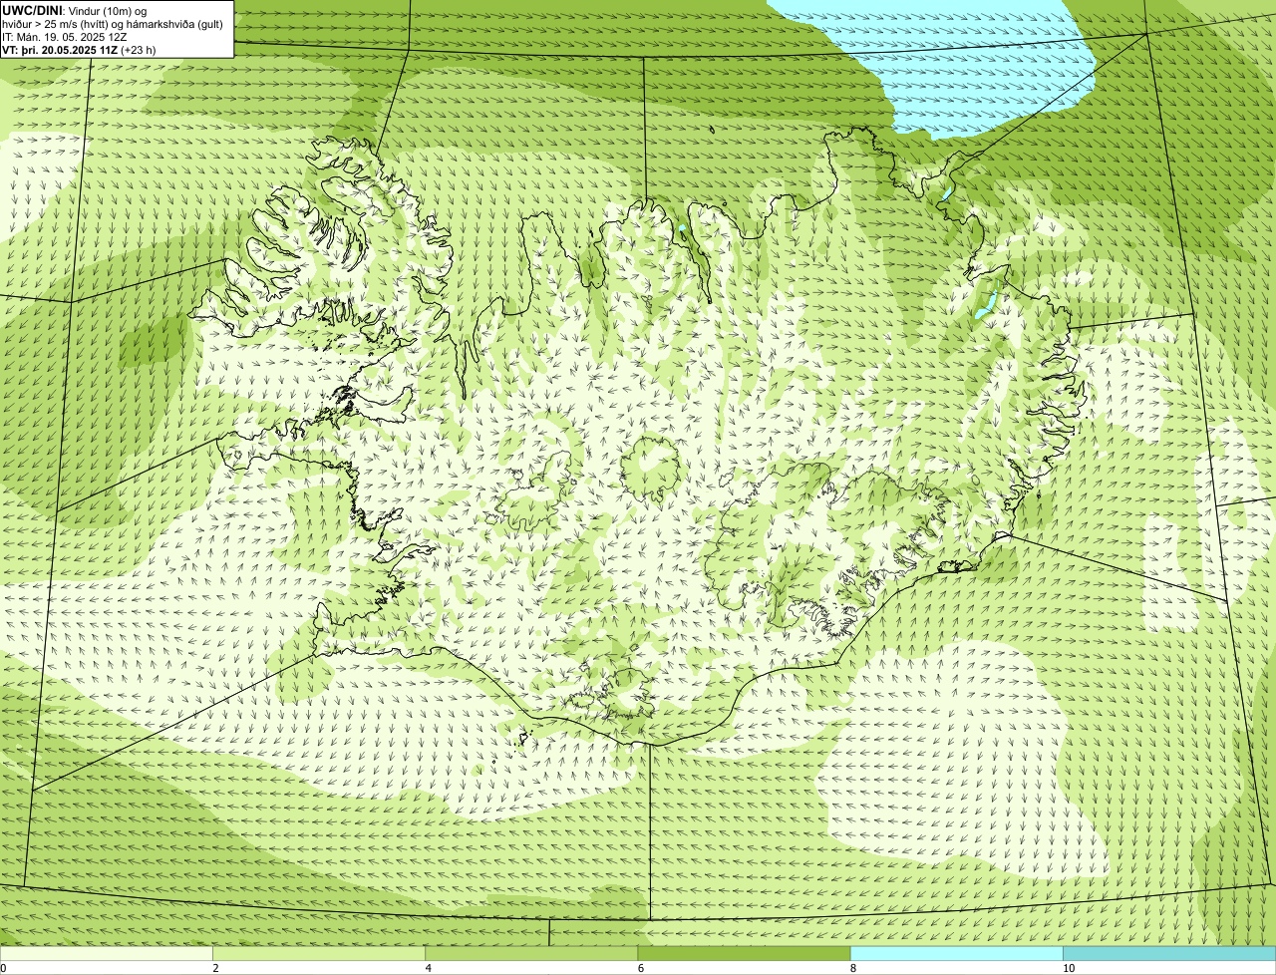Click the "10" label under the color scale
This screenshot has width=1276, height=975.
point(1069,968)
